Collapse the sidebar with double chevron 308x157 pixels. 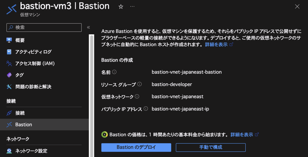coord(88,27)
